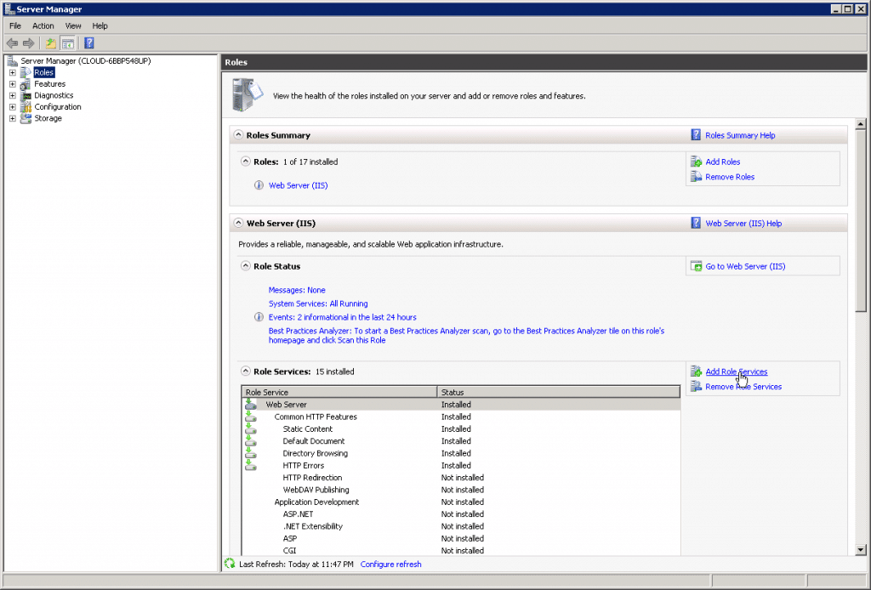The height and width of the screenshot is (590, 871).
Task: Open the File menu
Action: pyautogui.click(x=15, y=26)
